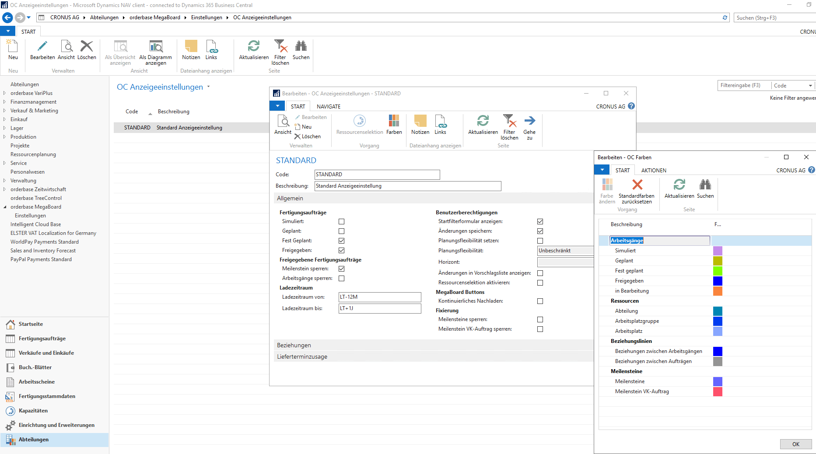Click Einstellungen breadcrumb in address bar

point(207,17)
